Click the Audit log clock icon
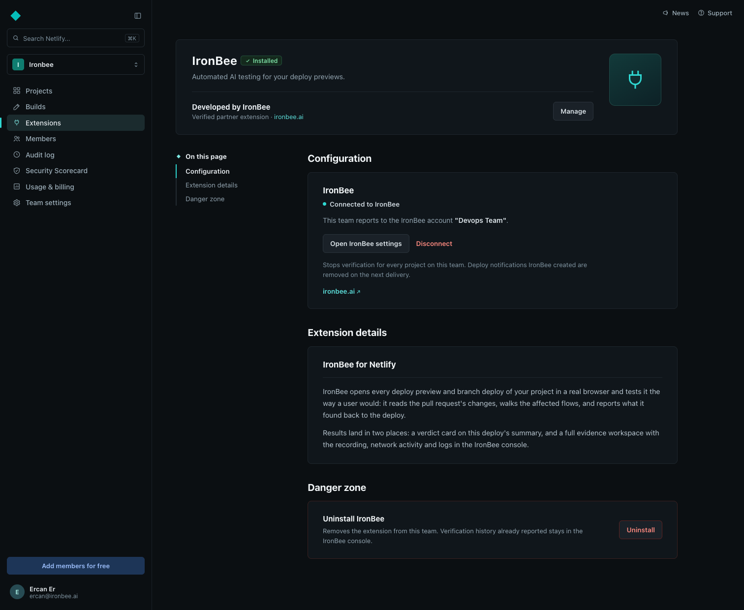 [x=17, y=154]
